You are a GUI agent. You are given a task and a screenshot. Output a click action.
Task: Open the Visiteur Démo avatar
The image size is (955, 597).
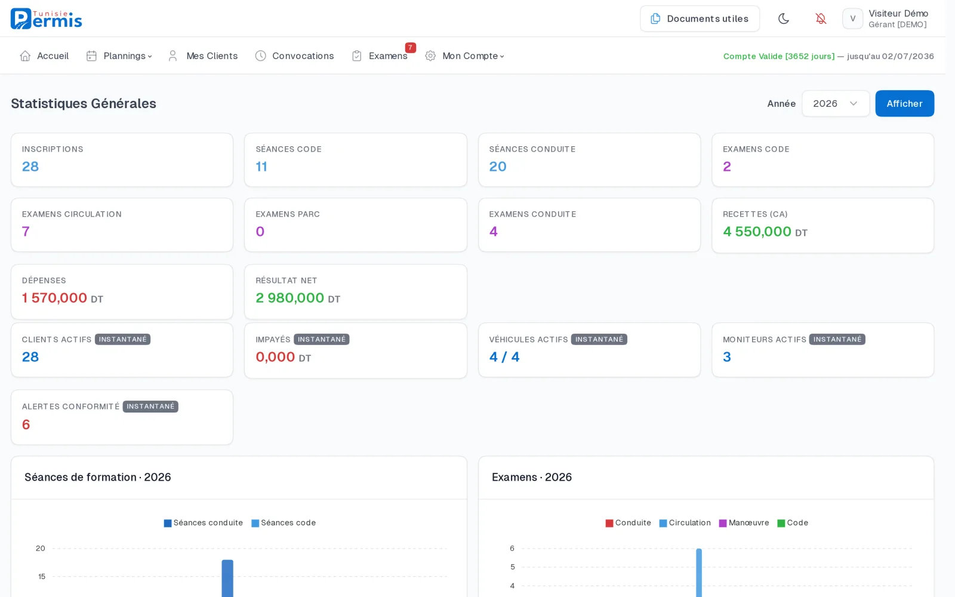pos(852,19)
